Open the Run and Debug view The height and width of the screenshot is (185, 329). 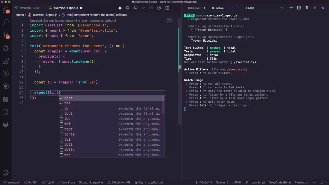(6, 48)
